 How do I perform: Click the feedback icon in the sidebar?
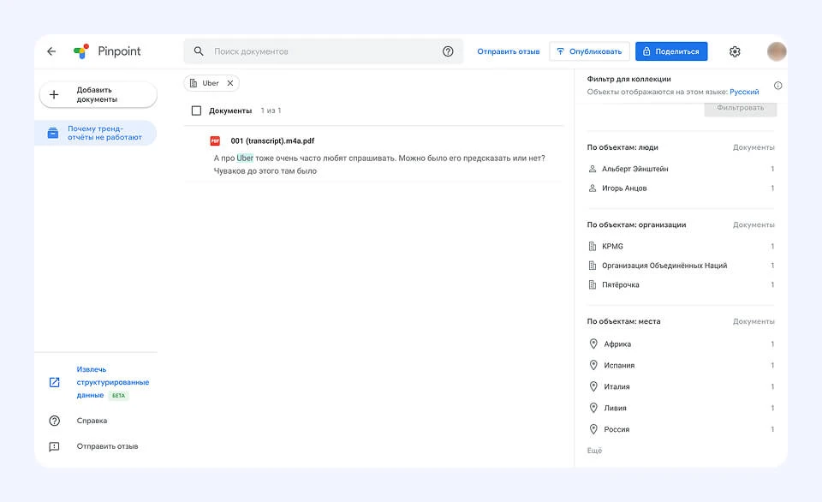click(55, 446)
